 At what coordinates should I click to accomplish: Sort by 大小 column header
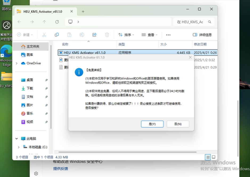point(163,44)
